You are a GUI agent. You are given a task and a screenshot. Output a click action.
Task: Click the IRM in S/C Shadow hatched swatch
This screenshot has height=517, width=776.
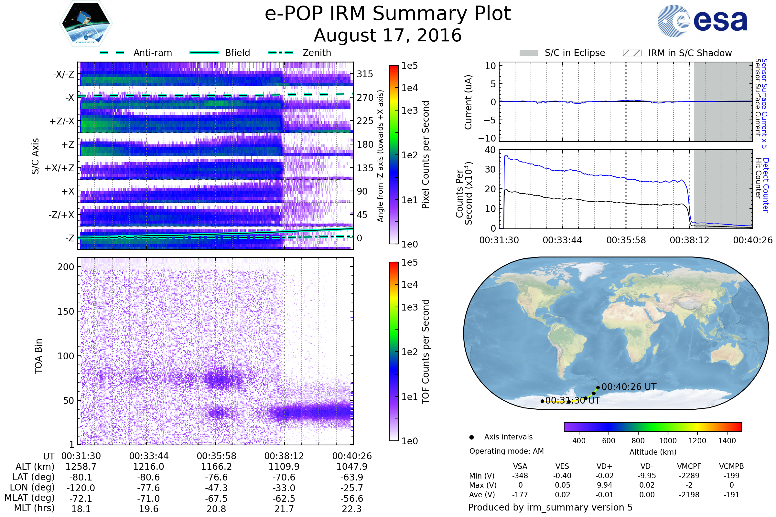632,53
